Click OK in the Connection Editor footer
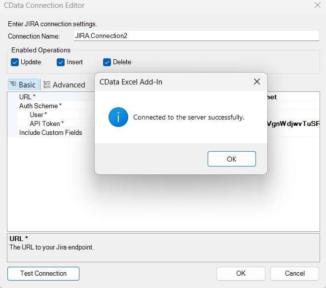The width and height of the screenshot is (326, 288). (241, 273)
